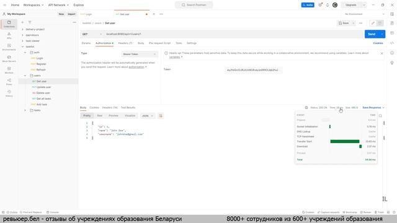Open the response Test Results tab
Image resolution: width=397 pixels, height=223 pixels.
pyautogui.click(x=128, y=108)
